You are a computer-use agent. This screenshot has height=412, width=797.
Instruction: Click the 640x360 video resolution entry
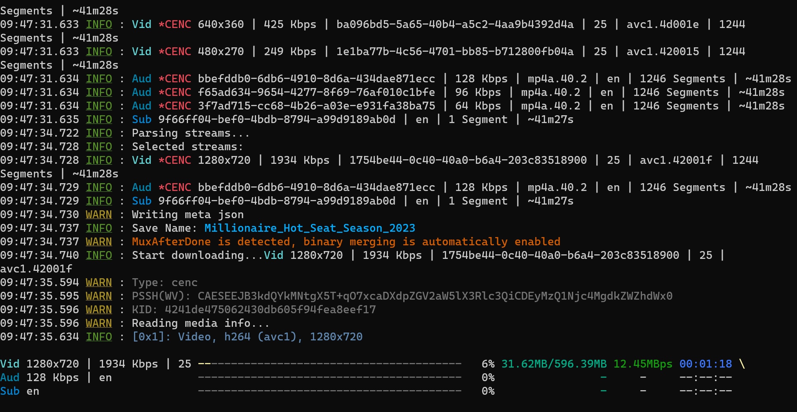pyautogui.click(x=221, y=24)
